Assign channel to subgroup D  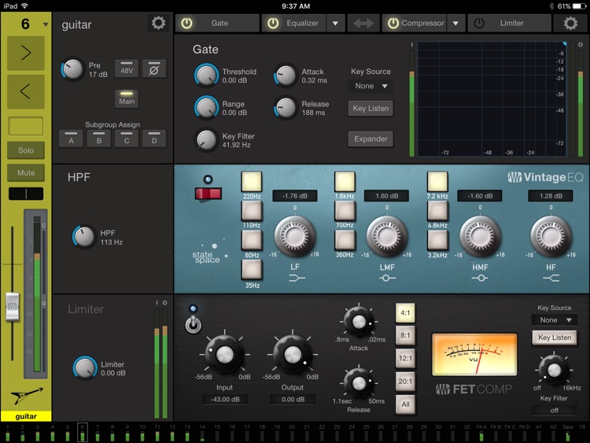(154, 138)
